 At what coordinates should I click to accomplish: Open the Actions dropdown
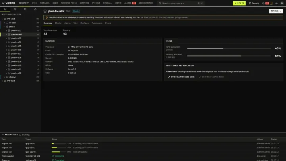point(276,11)
